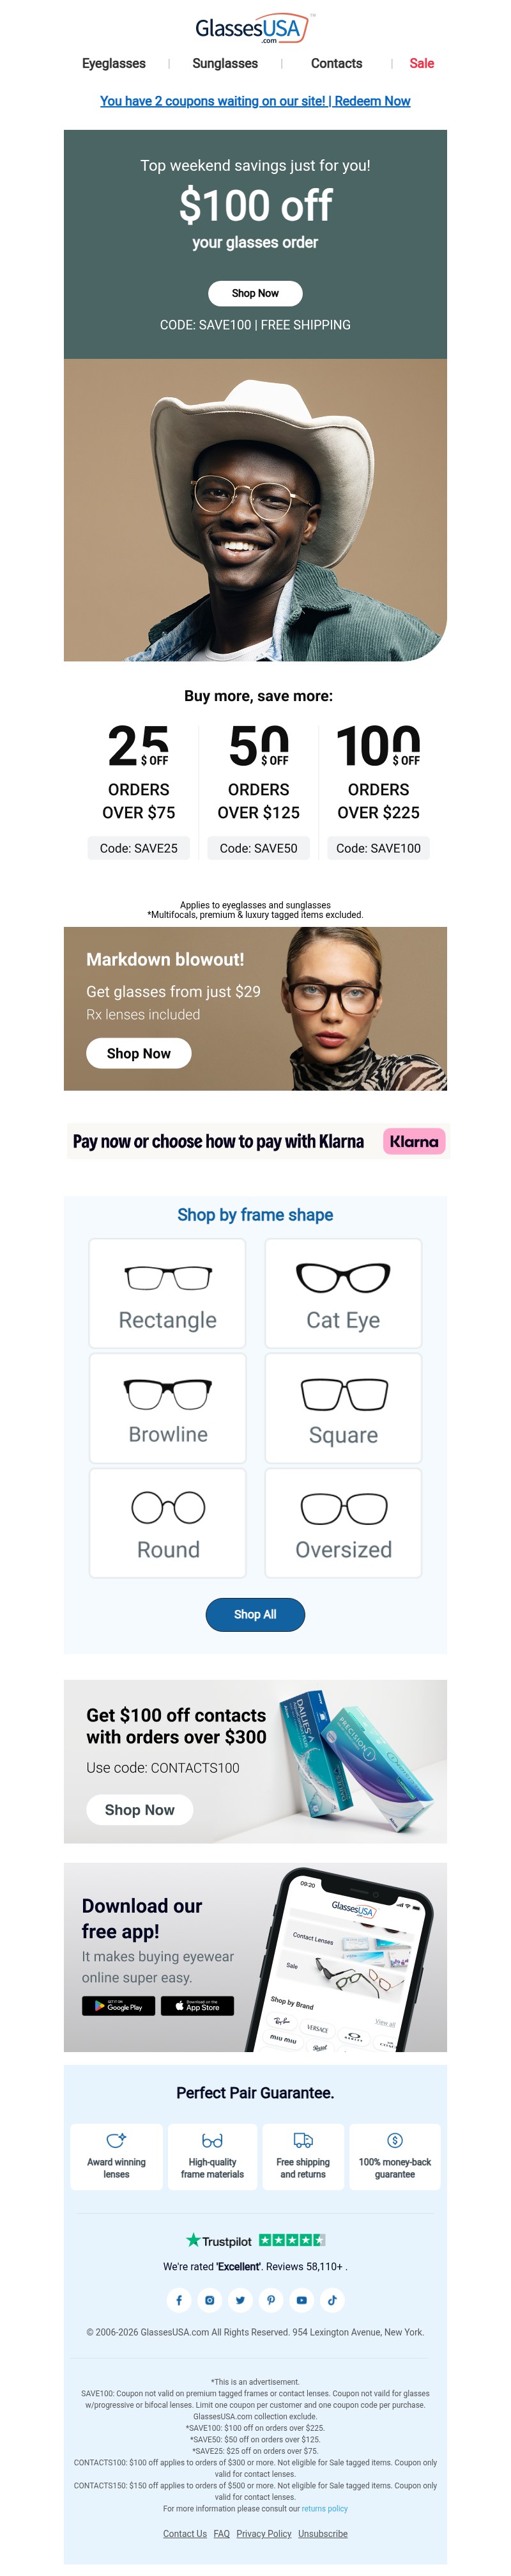Click the Shop All button
511x2576 pixels.
click(256, 1614)
